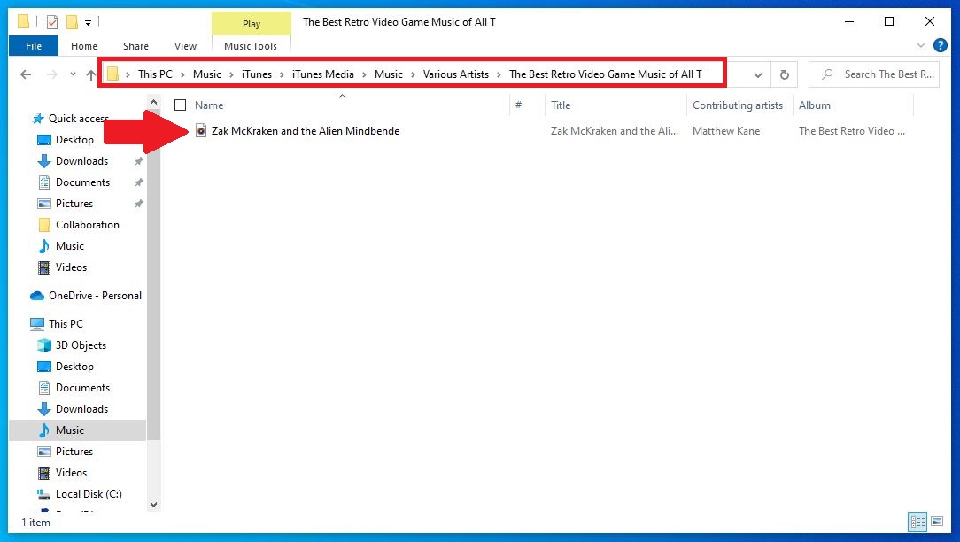Click the refresh icon next to address bar

(x=785, y=74)
